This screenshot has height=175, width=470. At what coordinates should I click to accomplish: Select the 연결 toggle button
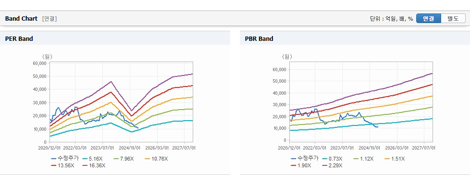[428, 18]
